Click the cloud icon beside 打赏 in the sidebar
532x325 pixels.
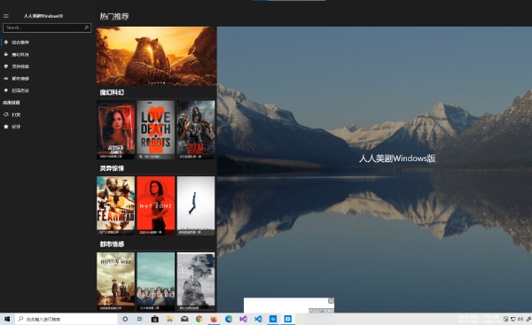[6, 114]
